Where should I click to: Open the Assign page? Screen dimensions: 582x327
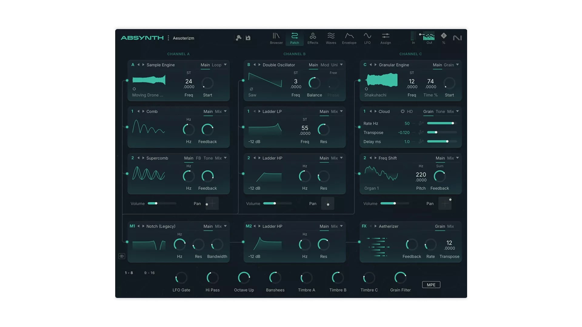pyautogui.click(x=385, y=38)
